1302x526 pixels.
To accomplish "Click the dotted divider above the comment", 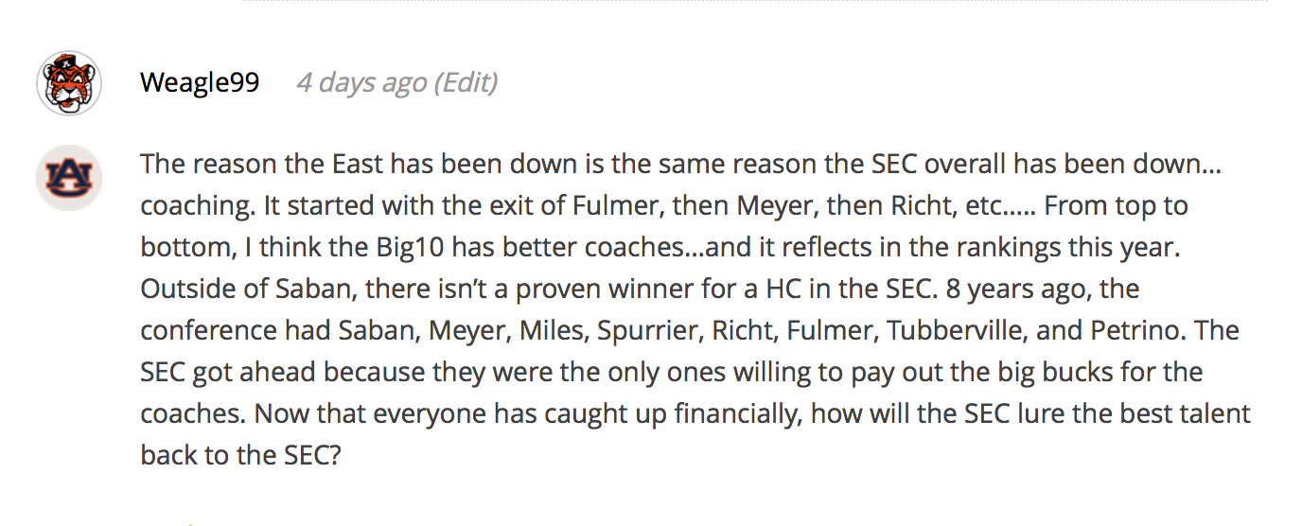I will (x=772, y=1).
